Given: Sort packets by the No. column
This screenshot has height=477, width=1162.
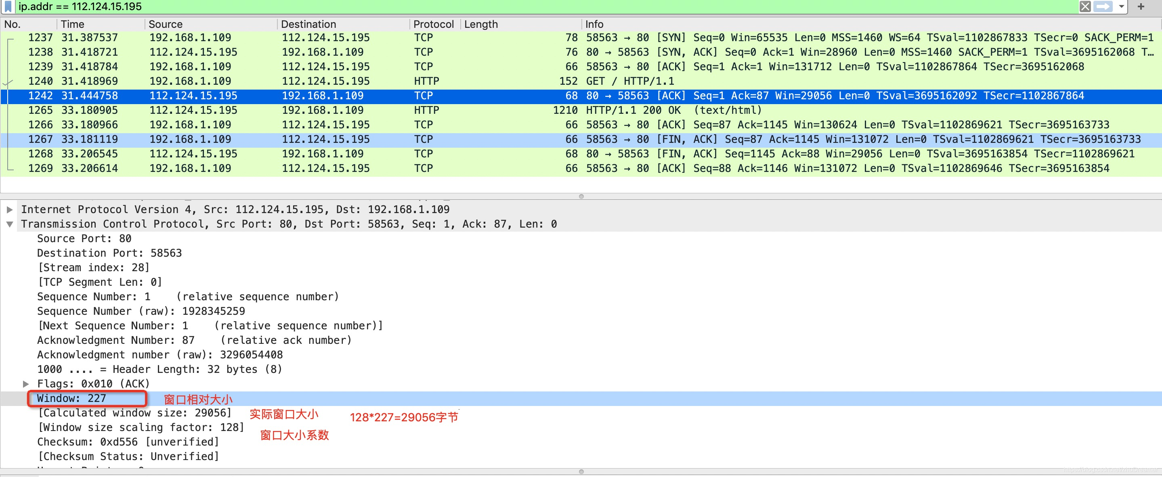Looking at the screenshot, I should [29, 24].
